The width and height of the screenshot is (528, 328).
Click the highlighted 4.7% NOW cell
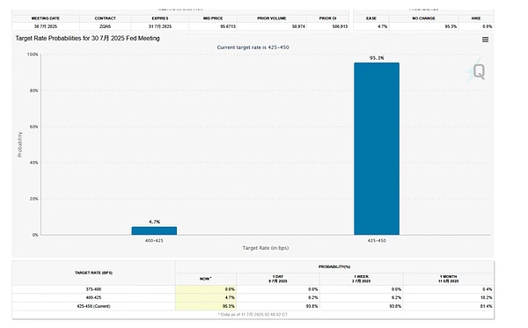[x=206, y=298]
